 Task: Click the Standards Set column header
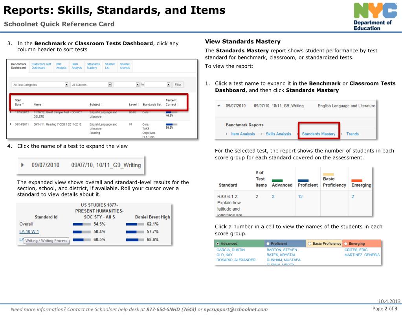152,105
